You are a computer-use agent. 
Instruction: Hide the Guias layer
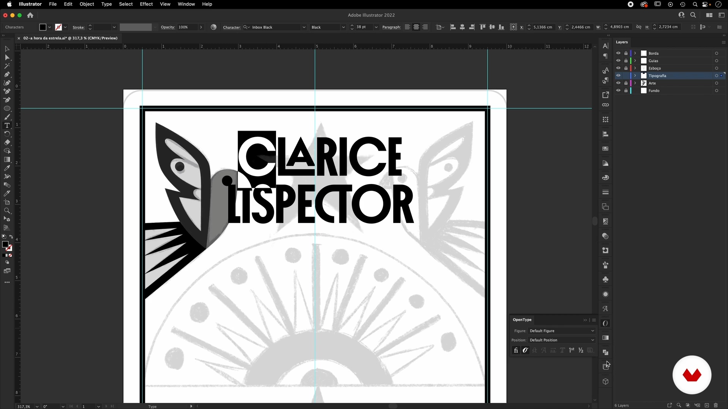coord(618,61)
